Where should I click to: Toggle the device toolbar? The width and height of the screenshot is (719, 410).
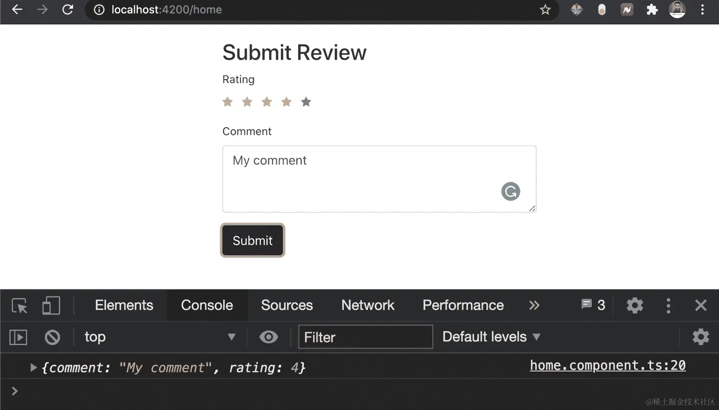coord(51,306)
